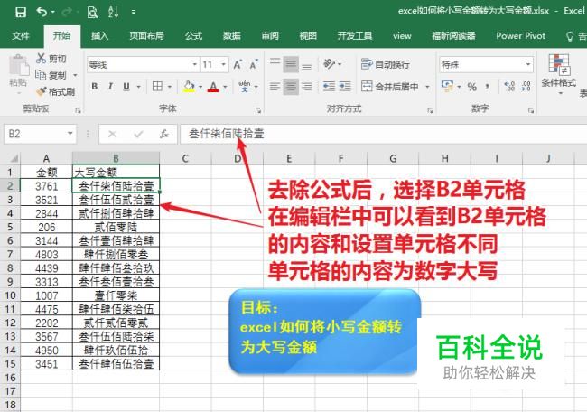587x412 pixels.
Task: Open the Copy (复制) dropdown arrow
Action: (x=75, y=75)
